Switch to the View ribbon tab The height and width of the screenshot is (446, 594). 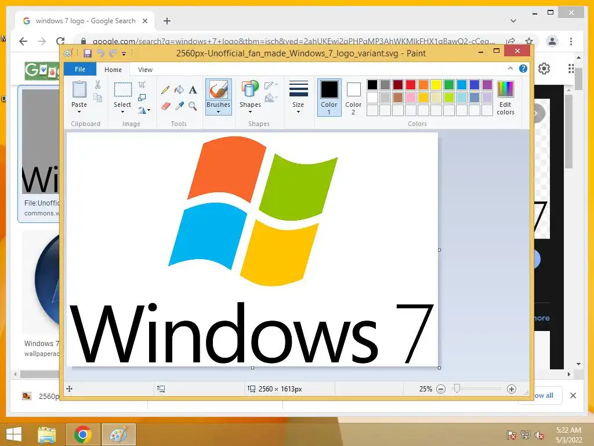(x=145, y=70)
